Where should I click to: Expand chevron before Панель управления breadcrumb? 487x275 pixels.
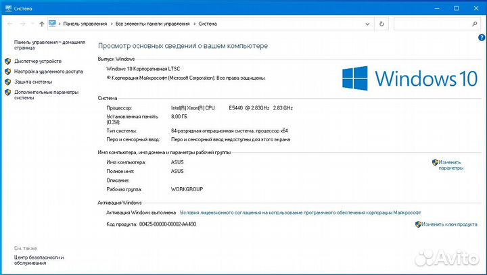pos(60,24)
